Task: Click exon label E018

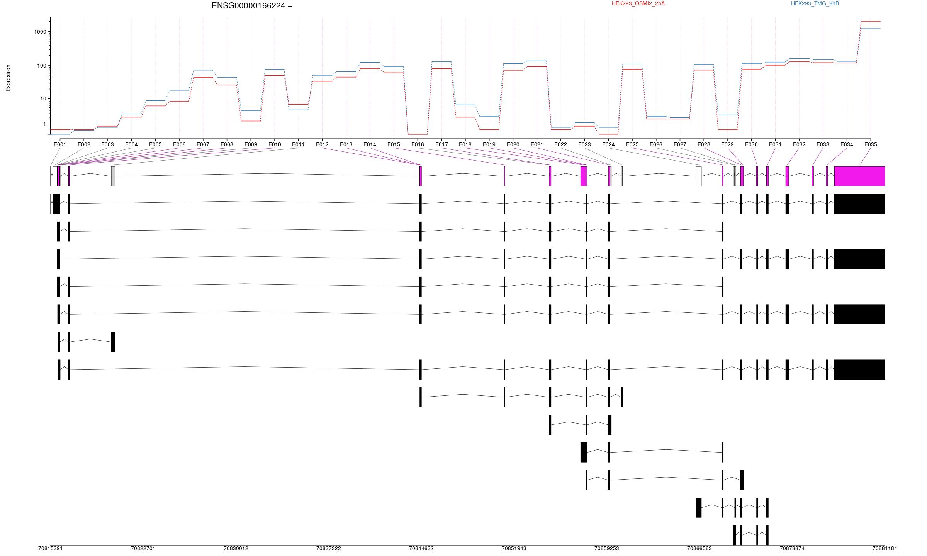Action: (x=465, y=144)
